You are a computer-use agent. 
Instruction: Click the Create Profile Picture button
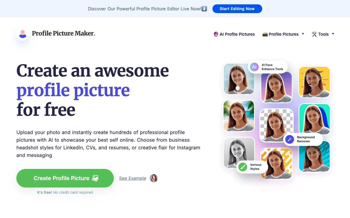pyautogui.click(x=65, y=178)
